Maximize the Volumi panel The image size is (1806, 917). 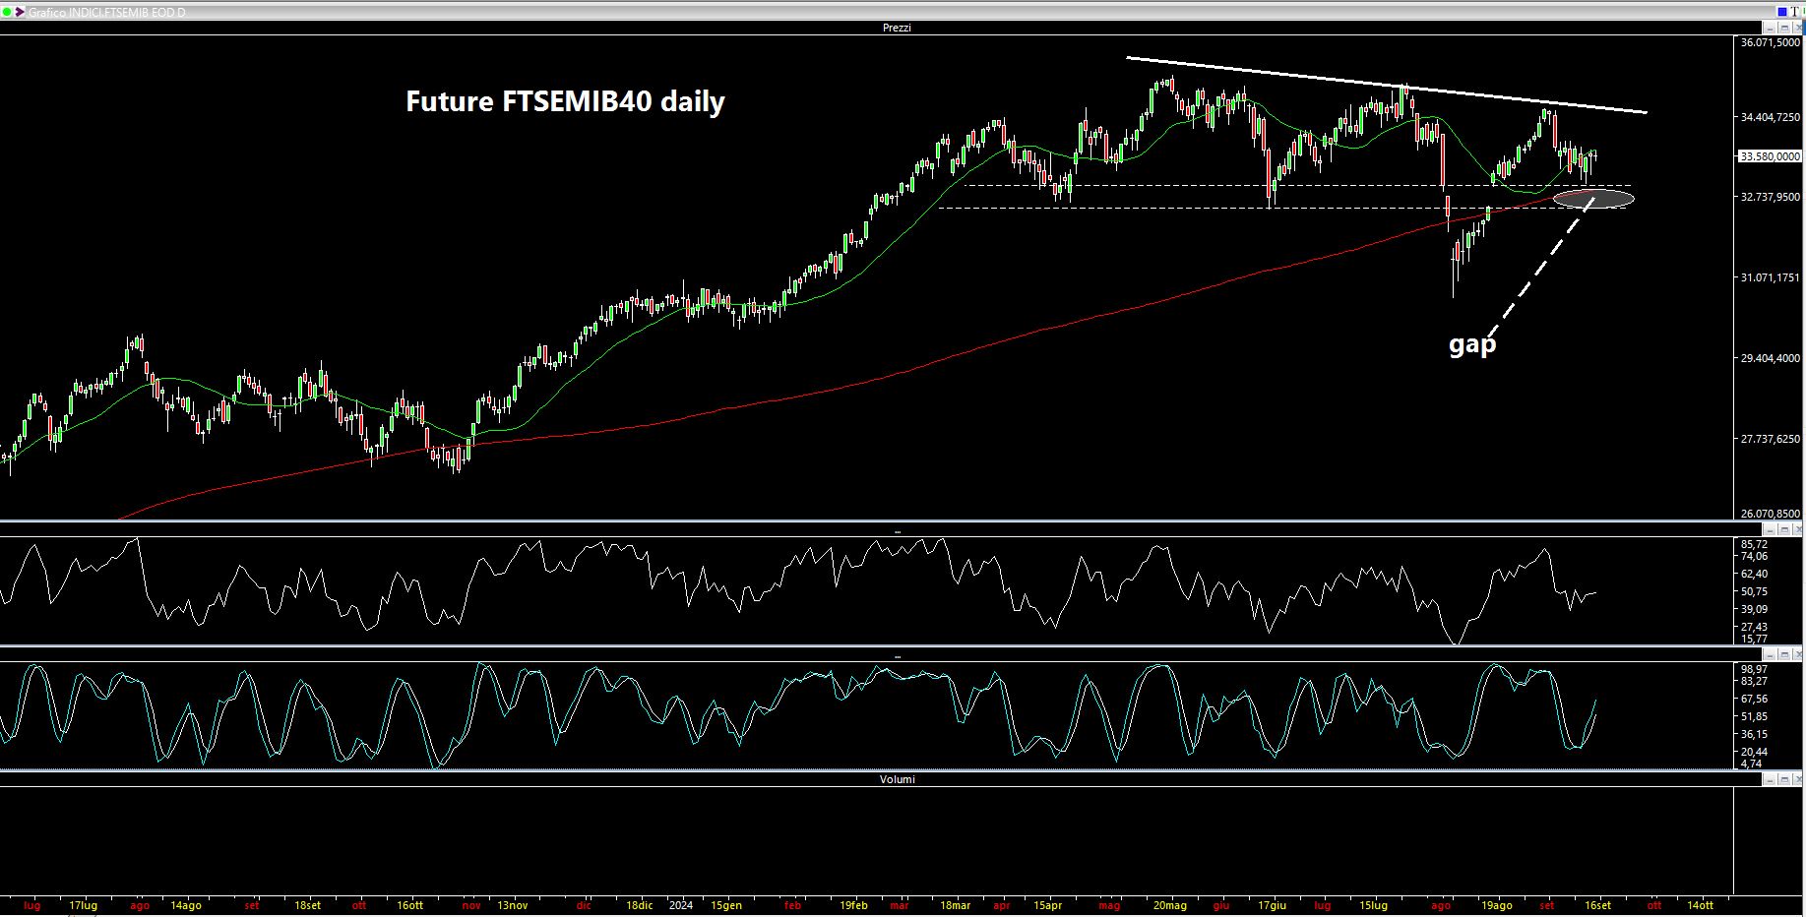1784,779
